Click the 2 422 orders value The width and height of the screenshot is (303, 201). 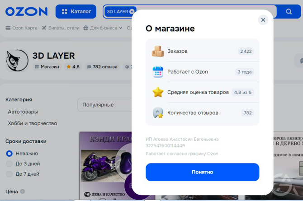(246, 51)
